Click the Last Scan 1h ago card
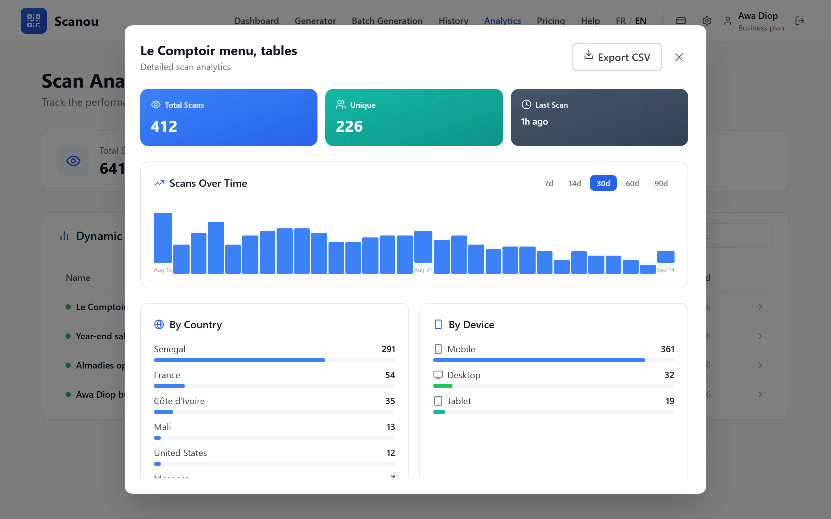This screenshot has height=519, width=831. (x=599, y=117)
